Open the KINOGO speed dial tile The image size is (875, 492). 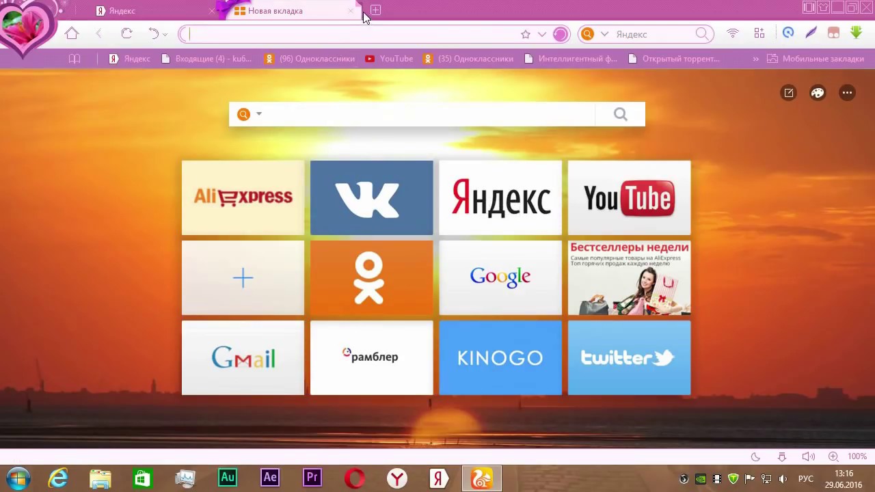(x=500, y=357)
